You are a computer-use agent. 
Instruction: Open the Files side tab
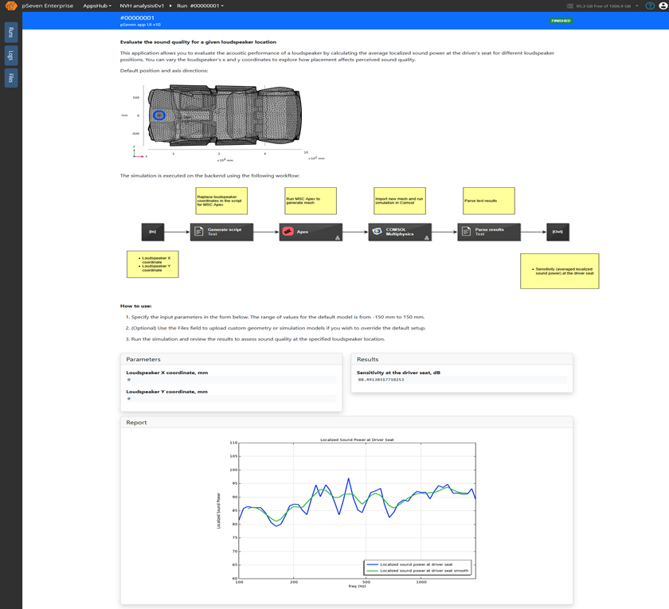[x=10, y=77]
